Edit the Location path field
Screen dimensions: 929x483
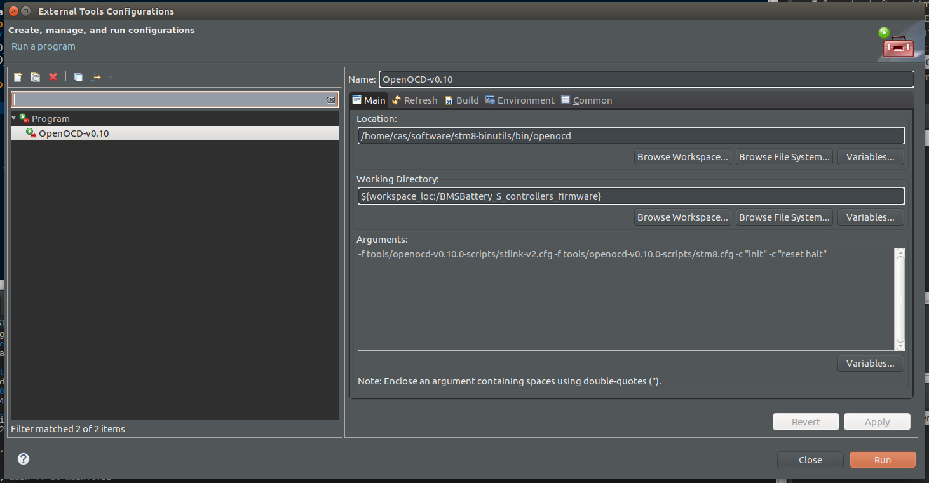coord(631,135)
